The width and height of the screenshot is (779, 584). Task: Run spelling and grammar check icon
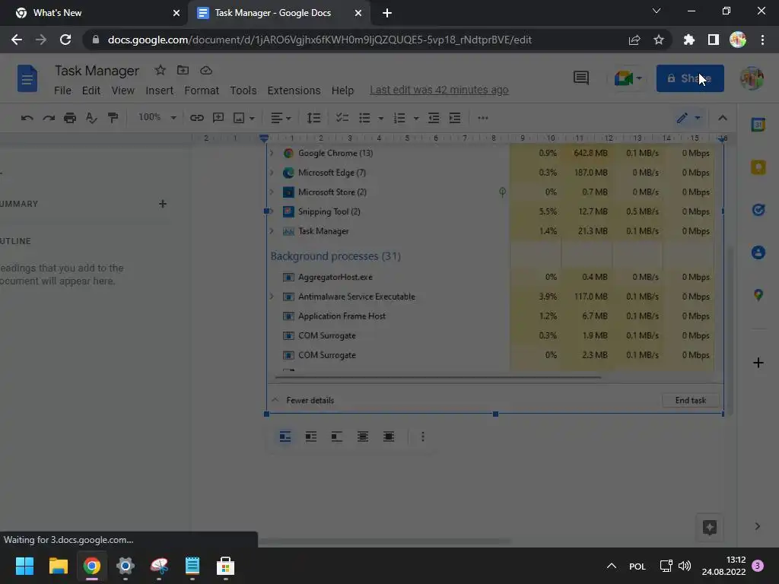pyautogui.click(x=91, y=118)
